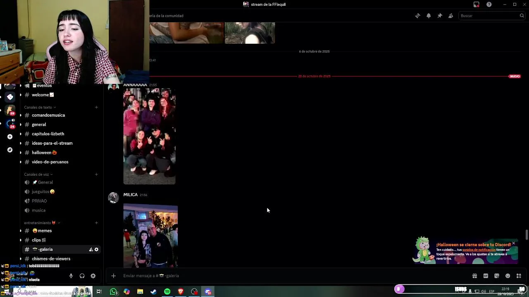The height and width of the screenshot is (297, 529).
Task: Click the MILICA username
Action: (x=130, y=195)
